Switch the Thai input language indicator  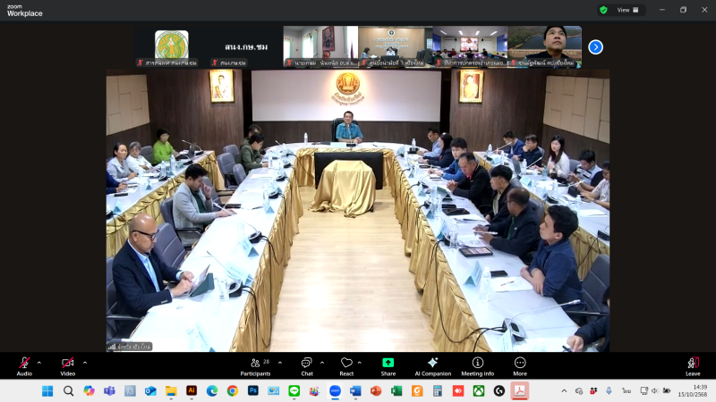point(626,391)
